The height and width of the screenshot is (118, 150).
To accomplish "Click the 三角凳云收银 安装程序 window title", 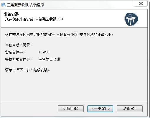I will pos(26,5).
